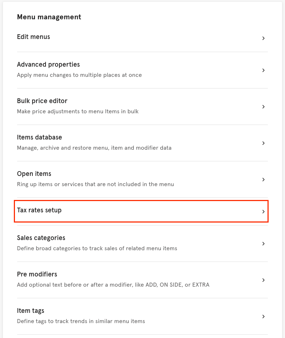The width and height of the screenshot is (285, 338).
Task: Click the 'Make price adjustments' description text
Action: [78, 111]
